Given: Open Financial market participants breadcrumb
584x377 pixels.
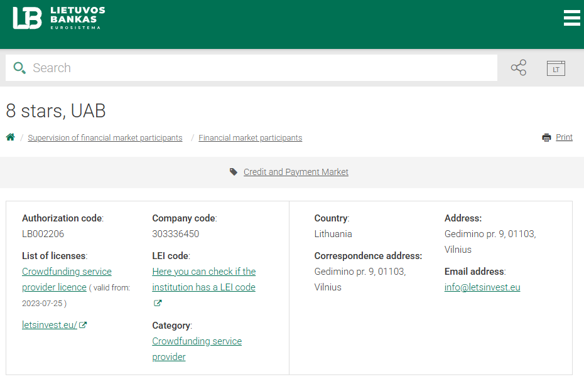Looking at the screenshot, I should coord(251,138).
